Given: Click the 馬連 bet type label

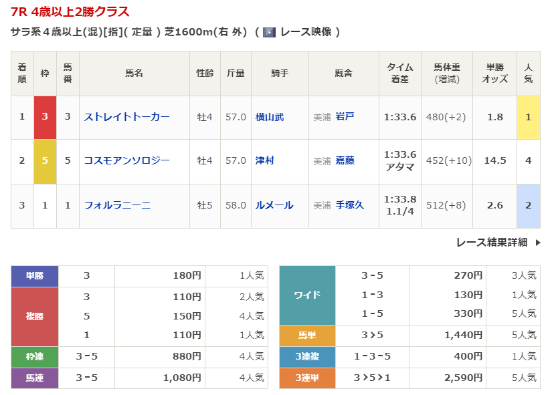Looking at the screenshot, I should coord(35,378).
